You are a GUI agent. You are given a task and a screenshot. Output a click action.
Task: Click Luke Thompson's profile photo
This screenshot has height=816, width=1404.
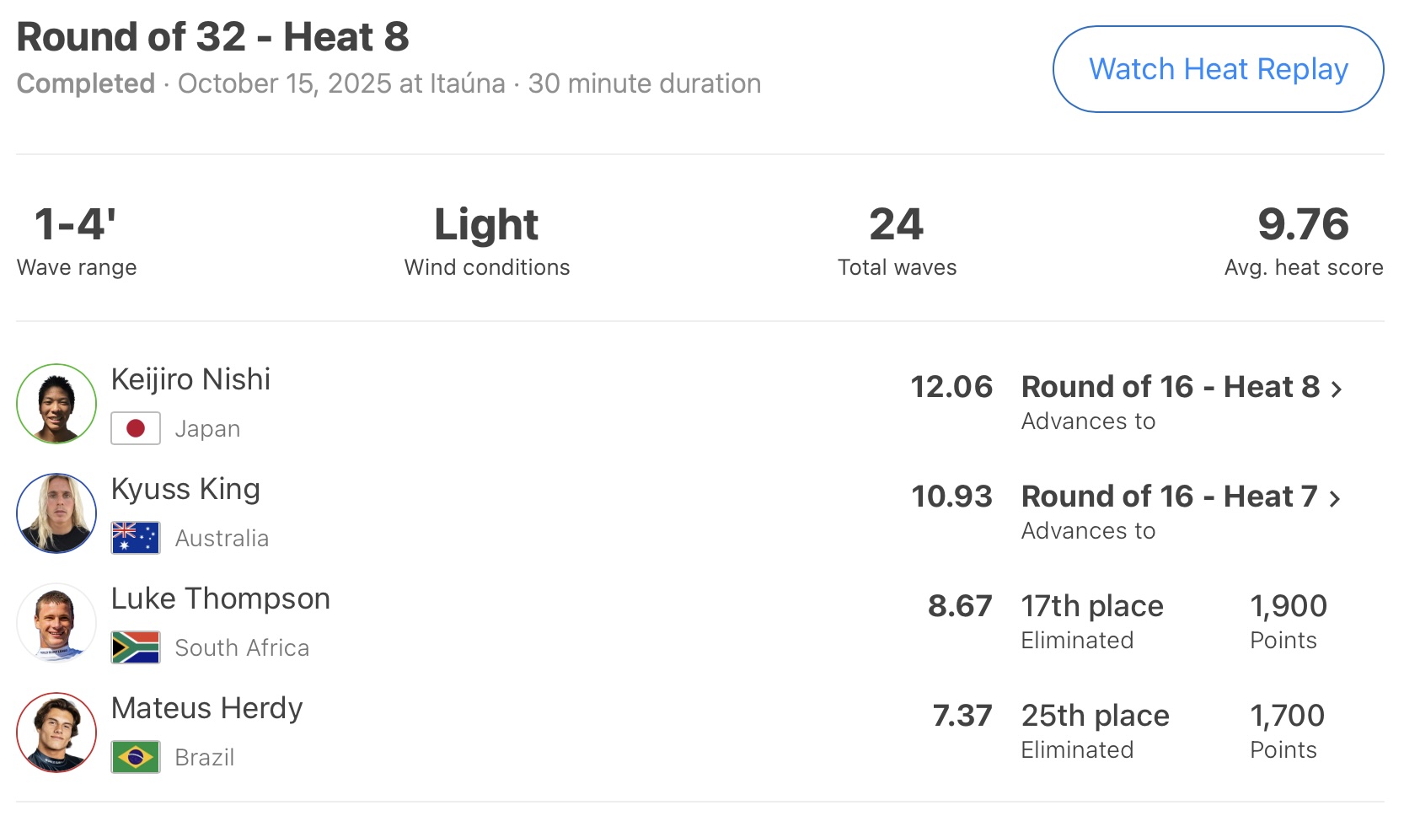56,623
